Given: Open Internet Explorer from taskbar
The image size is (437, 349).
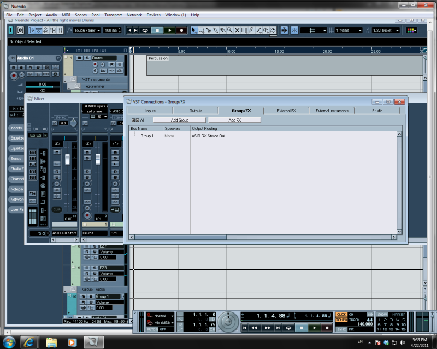Looking at the screenshot, I should [29, 342].
